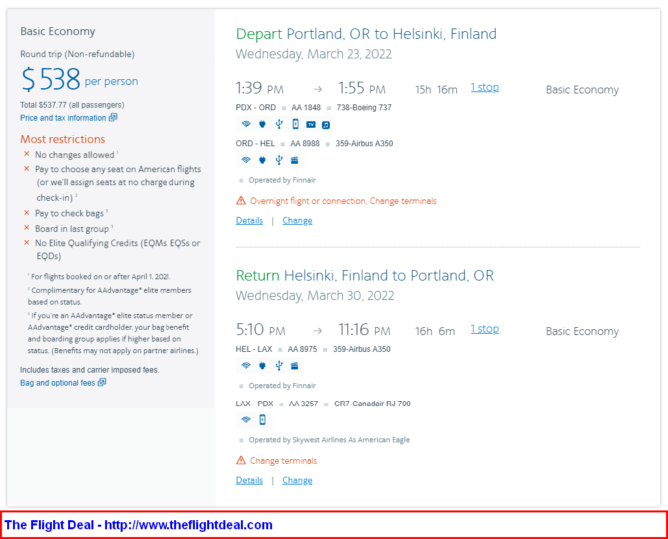Click the 11:16 PM arrival time
The image size is (668, 539).
pos(364,330)
